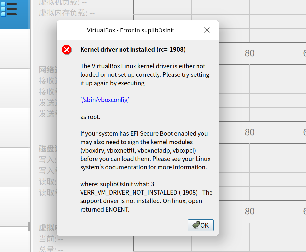Click '虚拟内存负载: --' in the background window
The width and height of the screenshot is (306, 252).
67,13
